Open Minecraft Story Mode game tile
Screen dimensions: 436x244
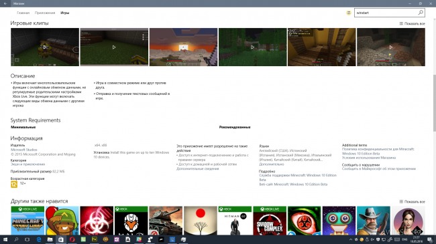click(28, 221)
